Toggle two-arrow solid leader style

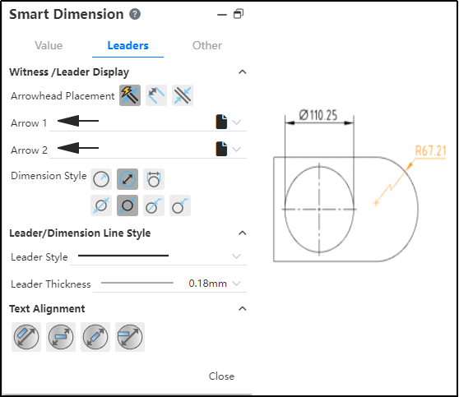pos(128,205)
